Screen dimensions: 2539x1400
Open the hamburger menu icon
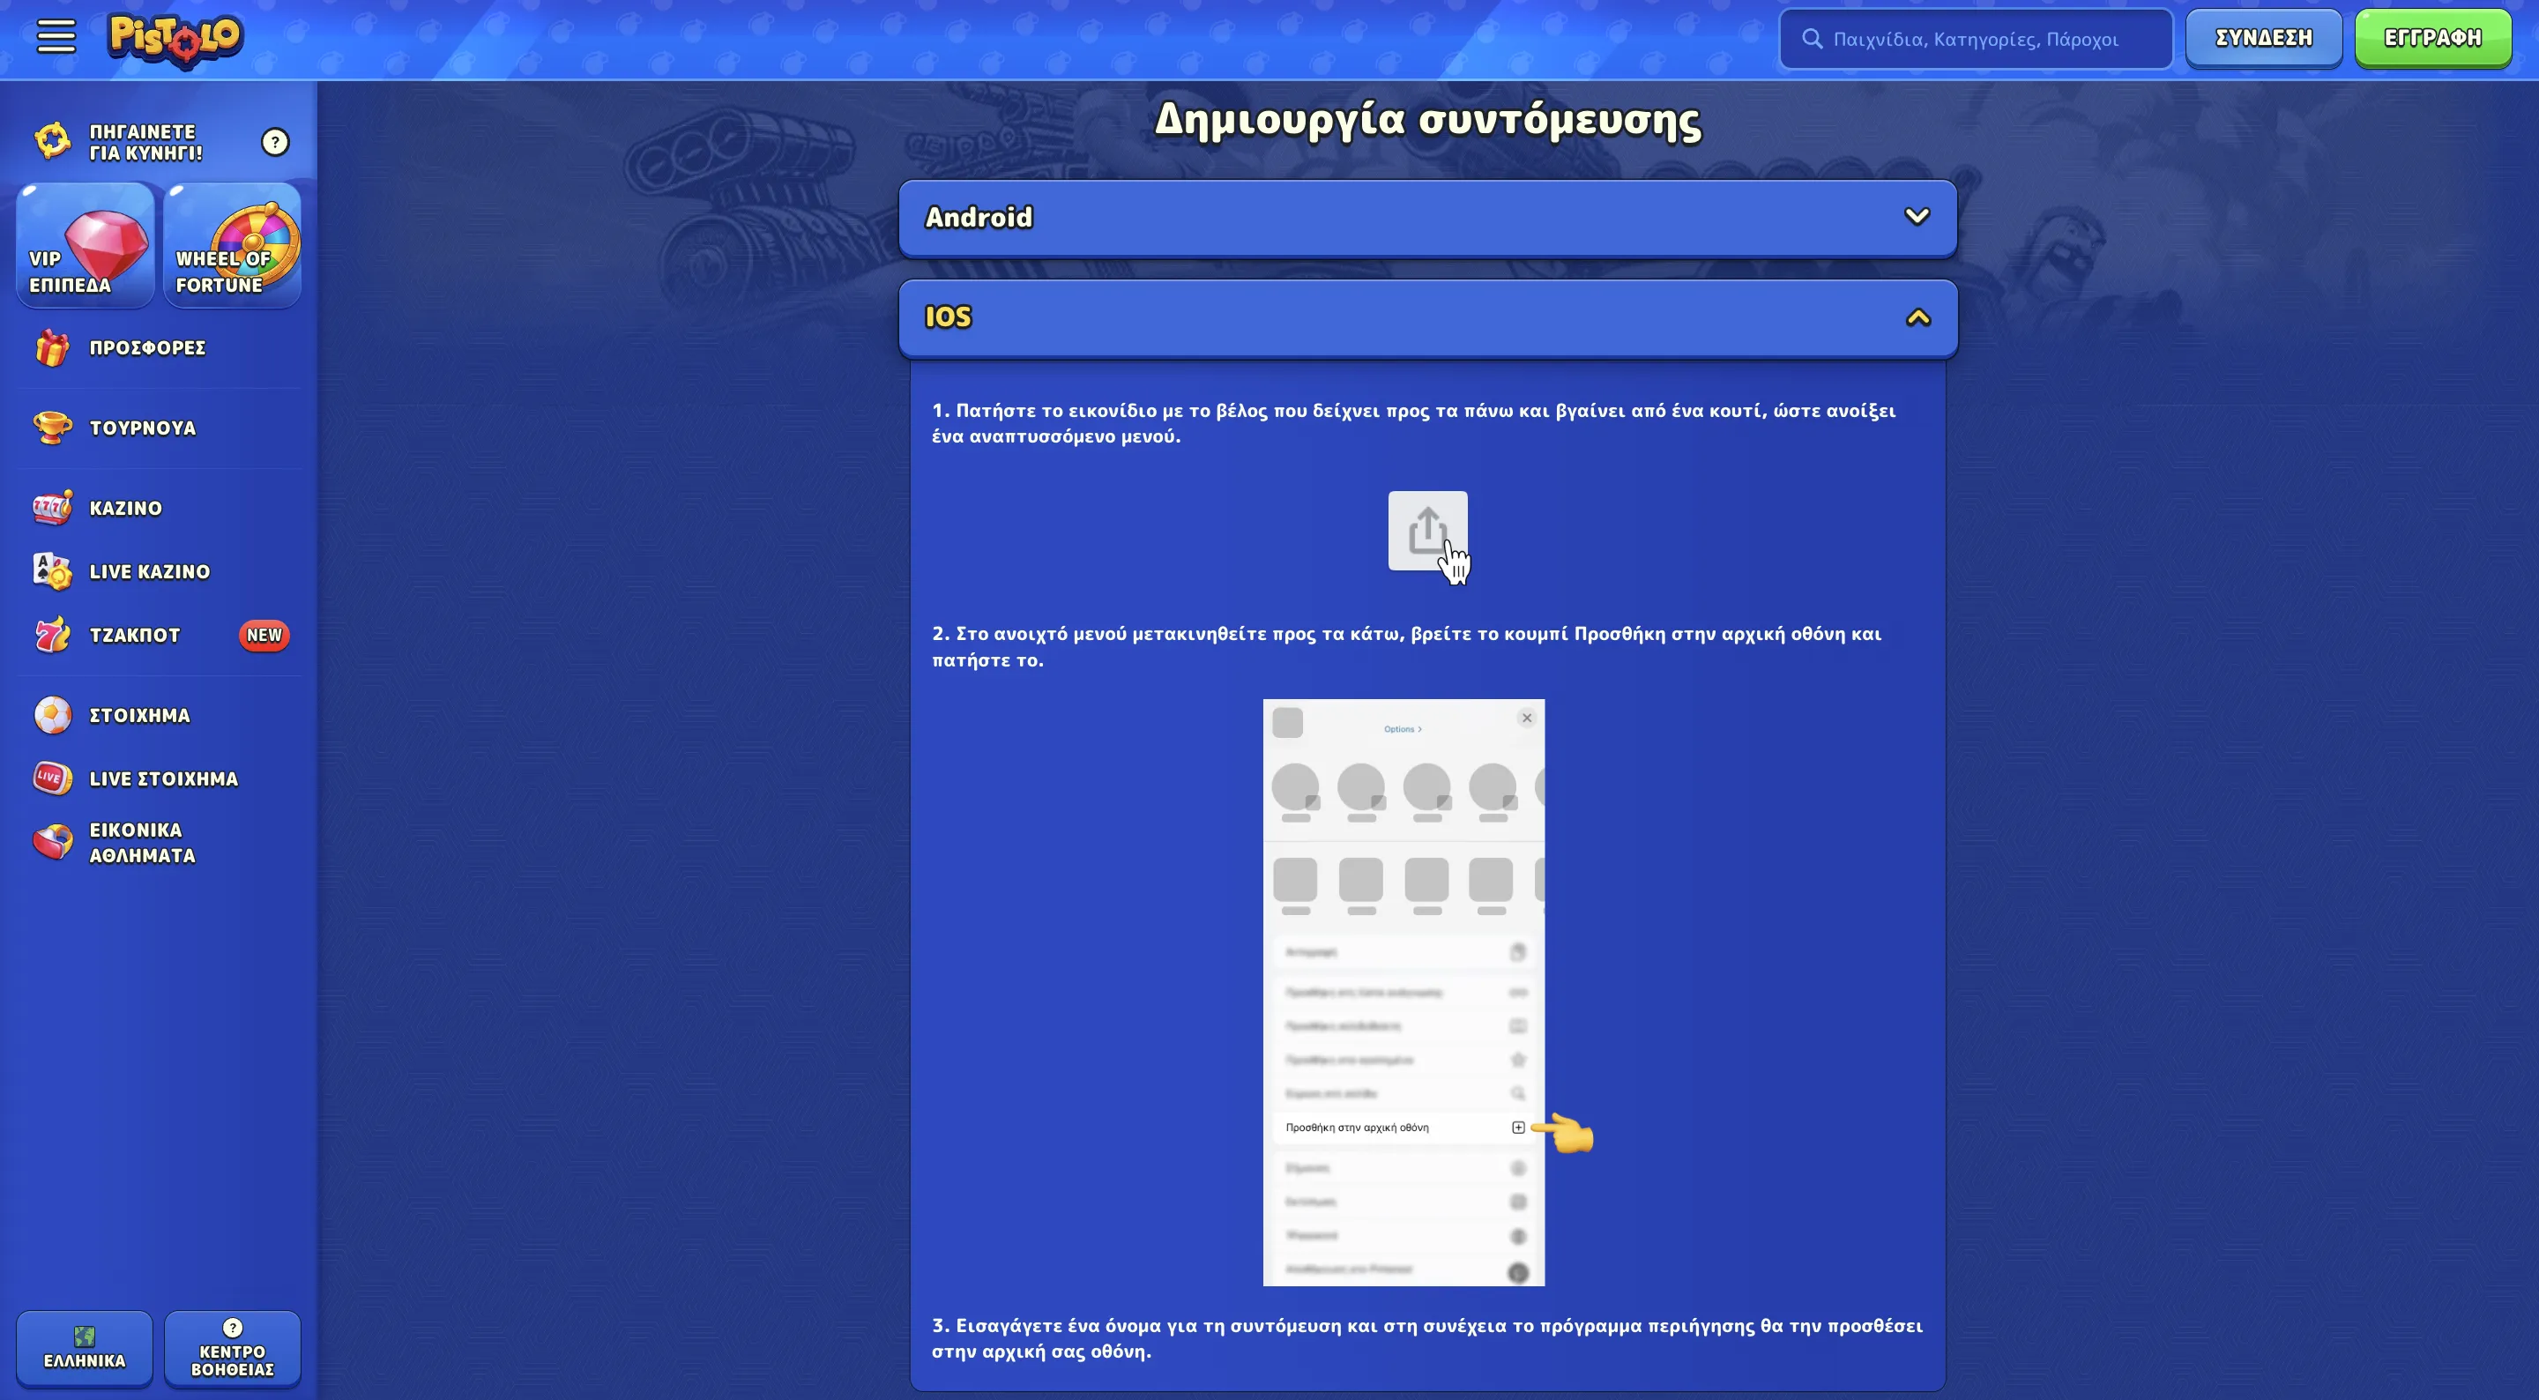tap(56, 37)
